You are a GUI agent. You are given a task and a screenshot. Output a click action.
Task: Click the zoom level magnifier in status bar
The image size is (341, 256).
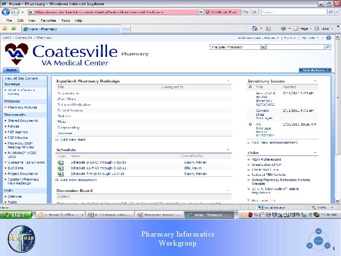[x=314, y=208]
